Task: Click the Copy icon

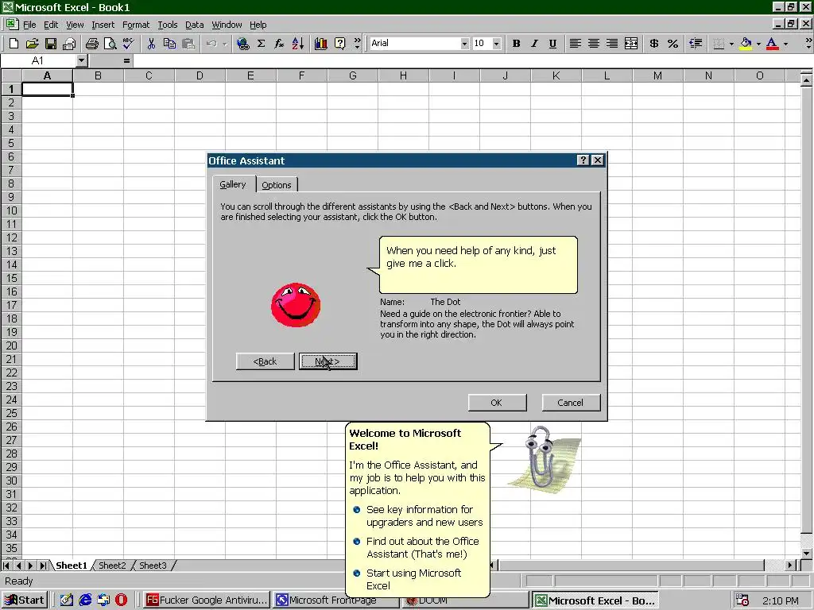Action: [x=169, y=44]
